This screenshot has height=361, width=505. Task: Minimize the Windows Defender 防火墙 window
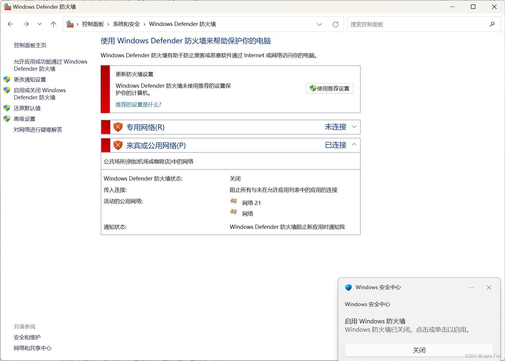[x=453, y=7]
